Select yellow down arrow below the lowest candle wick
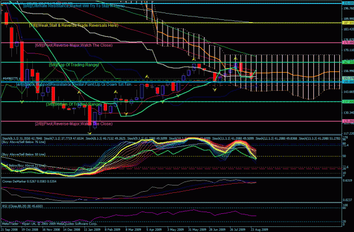 89,133
